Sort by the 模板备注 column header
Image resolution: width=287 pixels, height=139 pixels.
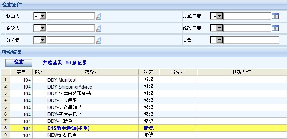[x=242, y=72]
